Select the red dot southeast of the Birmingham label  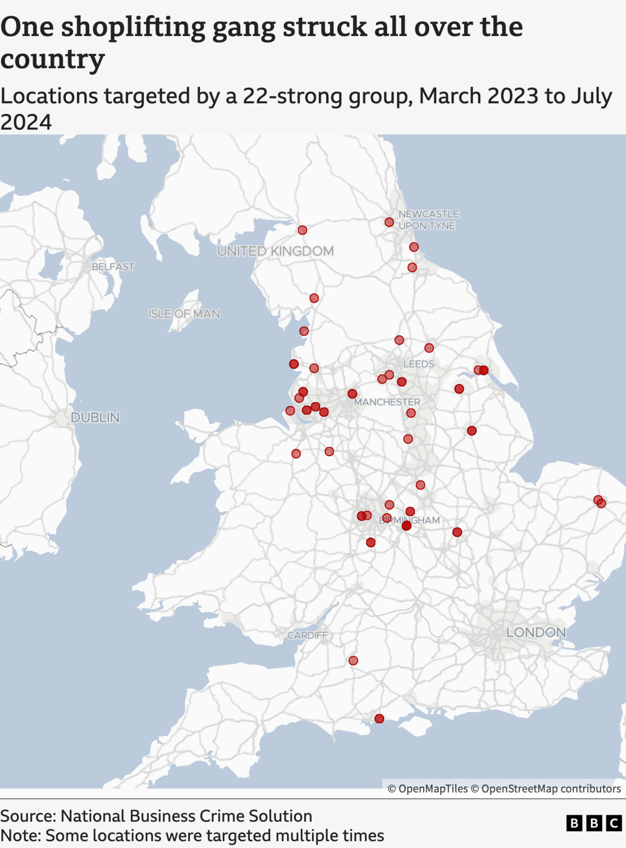point(457,532)
